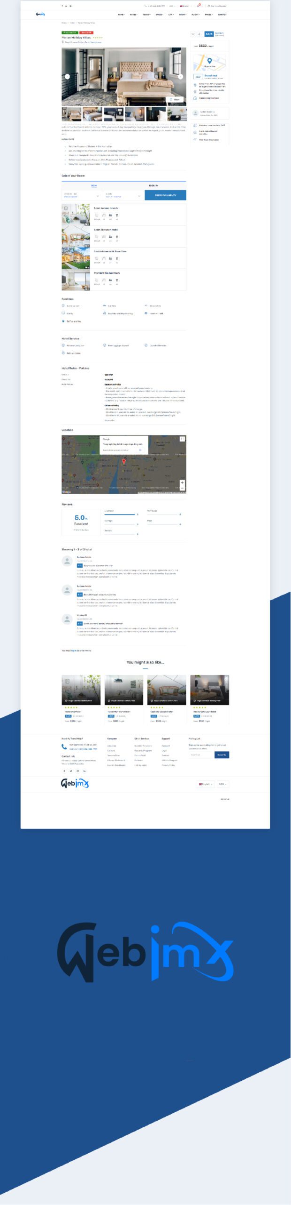Open the English language dropdown in footer
This screenshot has width=291, height=1205.
(206, 784)
